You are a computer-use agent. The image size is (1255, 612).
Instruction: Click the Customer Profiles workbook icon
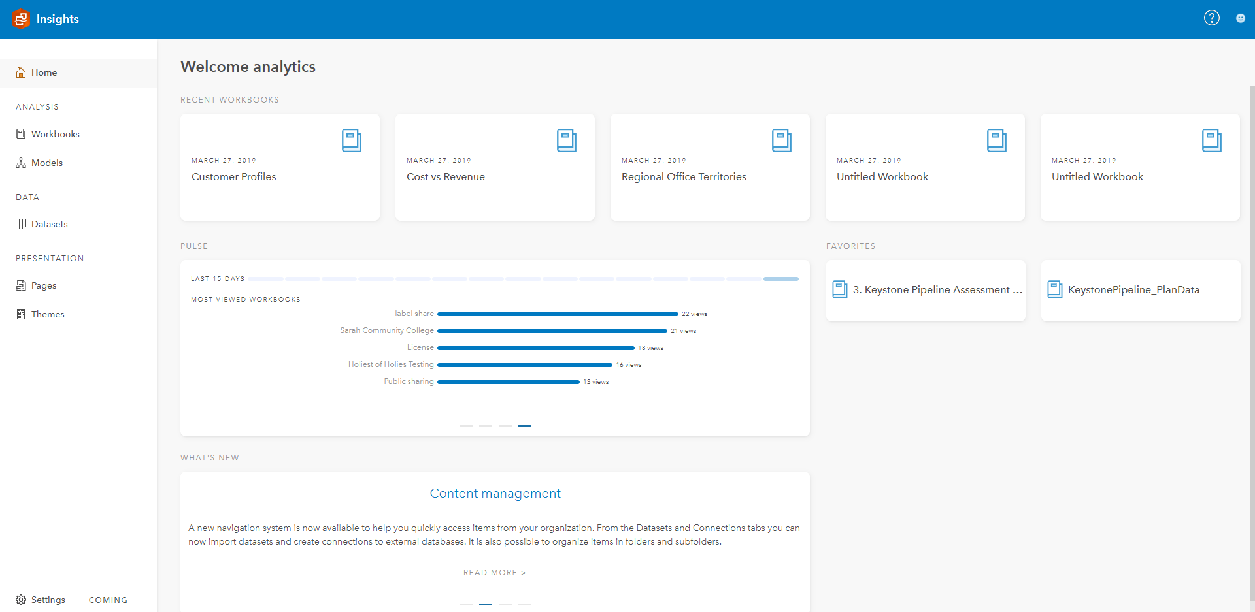[352, 140]
